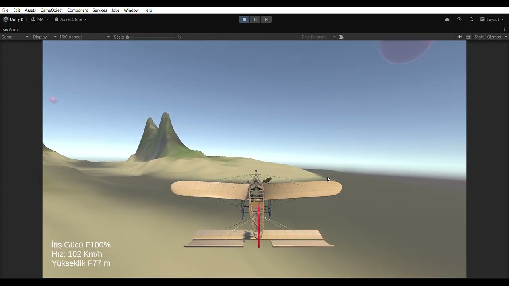Click the 'İtiş Gücü F100%' HUD text
509x286 pixels.
coord(81,245)
